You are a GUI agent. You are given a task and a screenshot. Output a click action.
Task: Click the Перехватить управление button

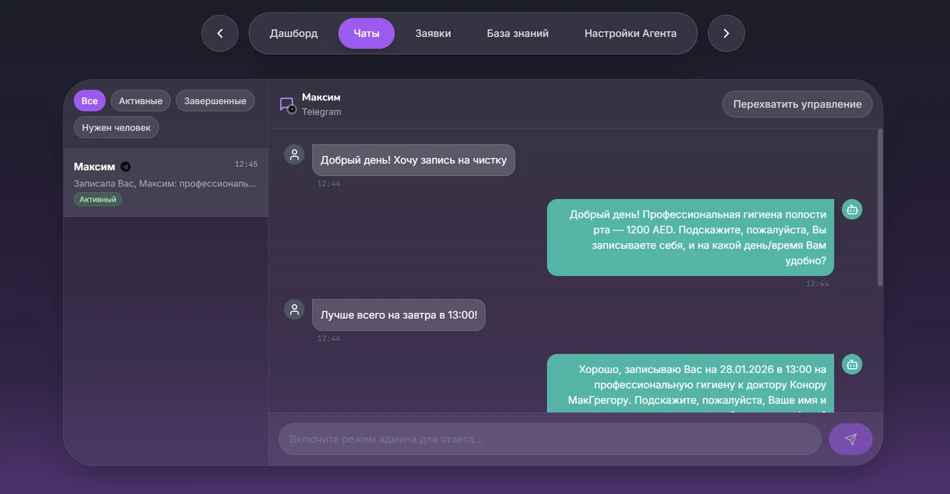(x=797, y=104)
